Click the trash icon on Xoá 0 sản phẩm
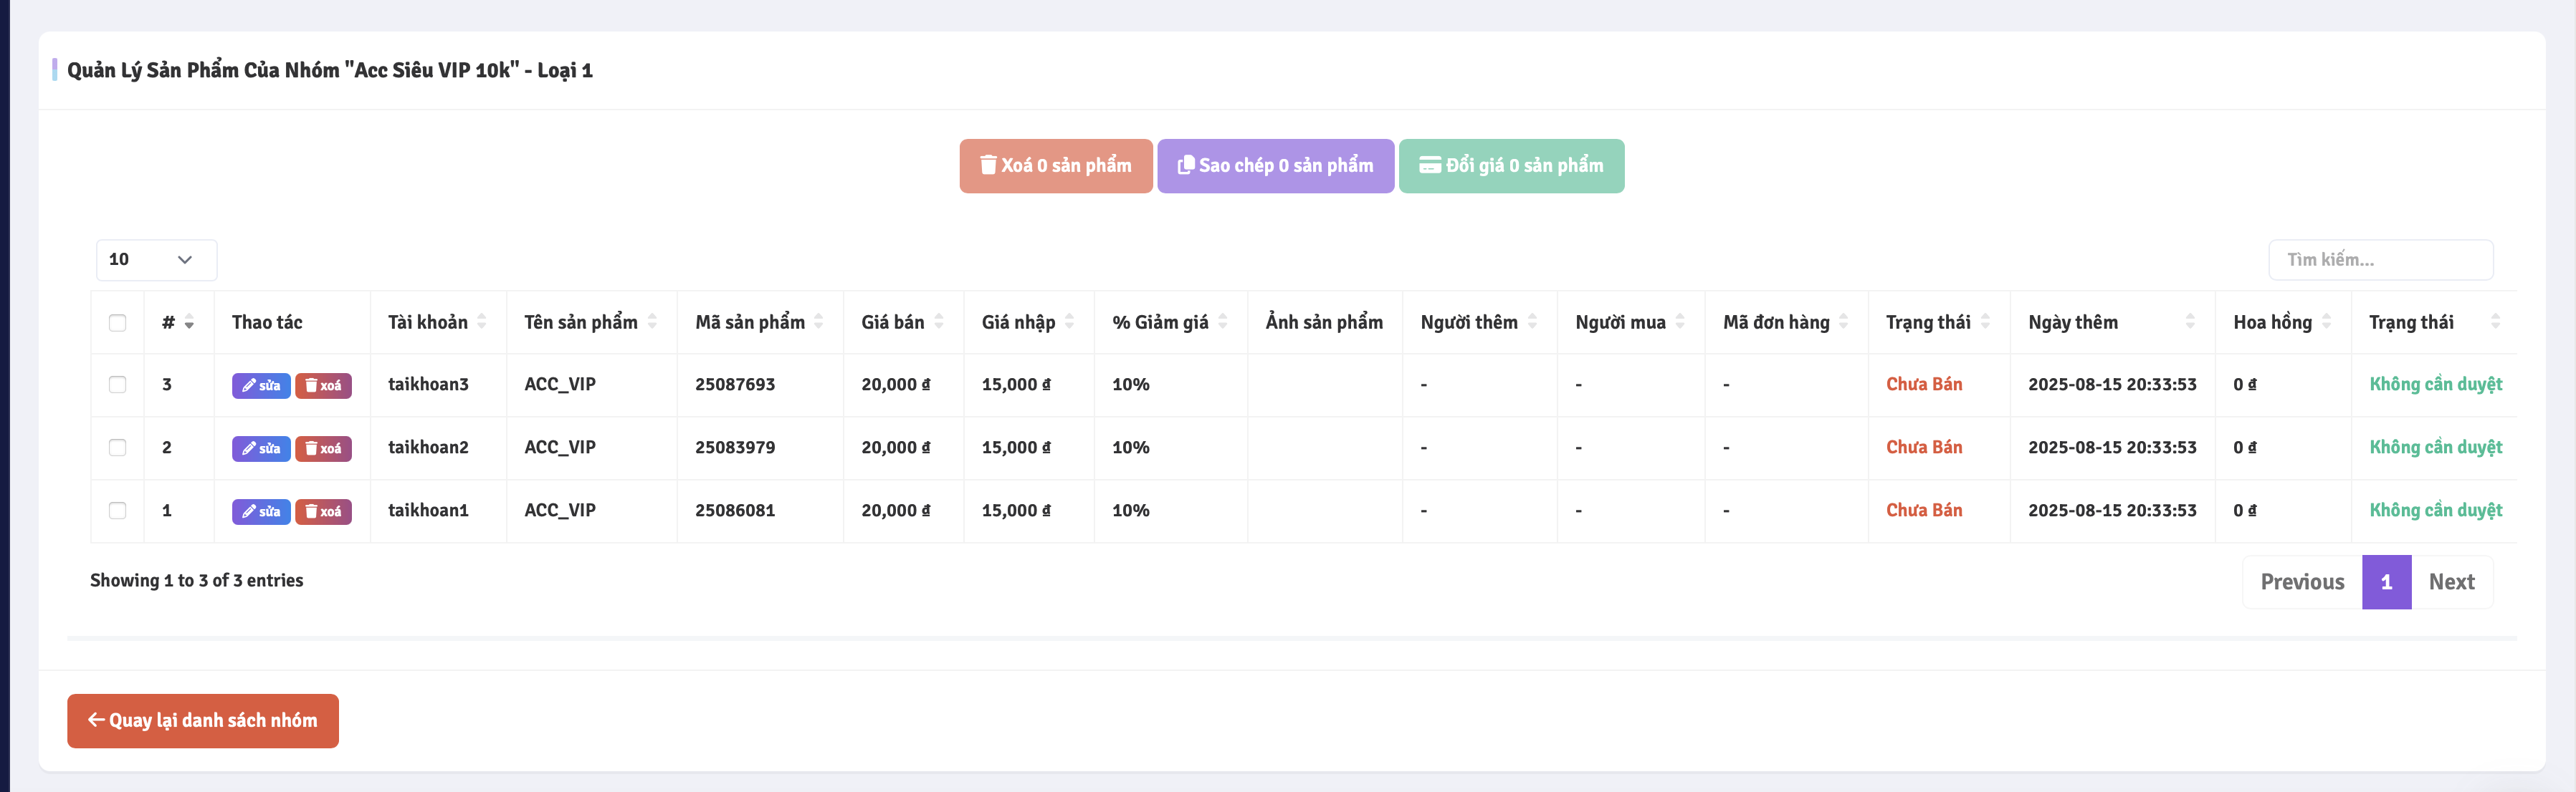This screenshot has width=2576, height=792. 988,165
